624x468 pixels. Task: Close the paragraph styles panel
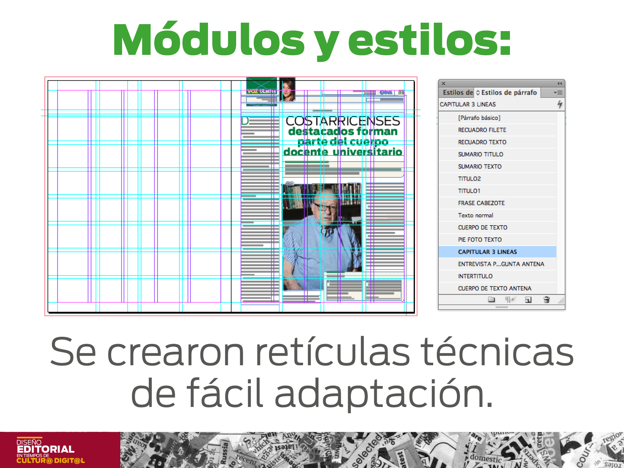443,84
